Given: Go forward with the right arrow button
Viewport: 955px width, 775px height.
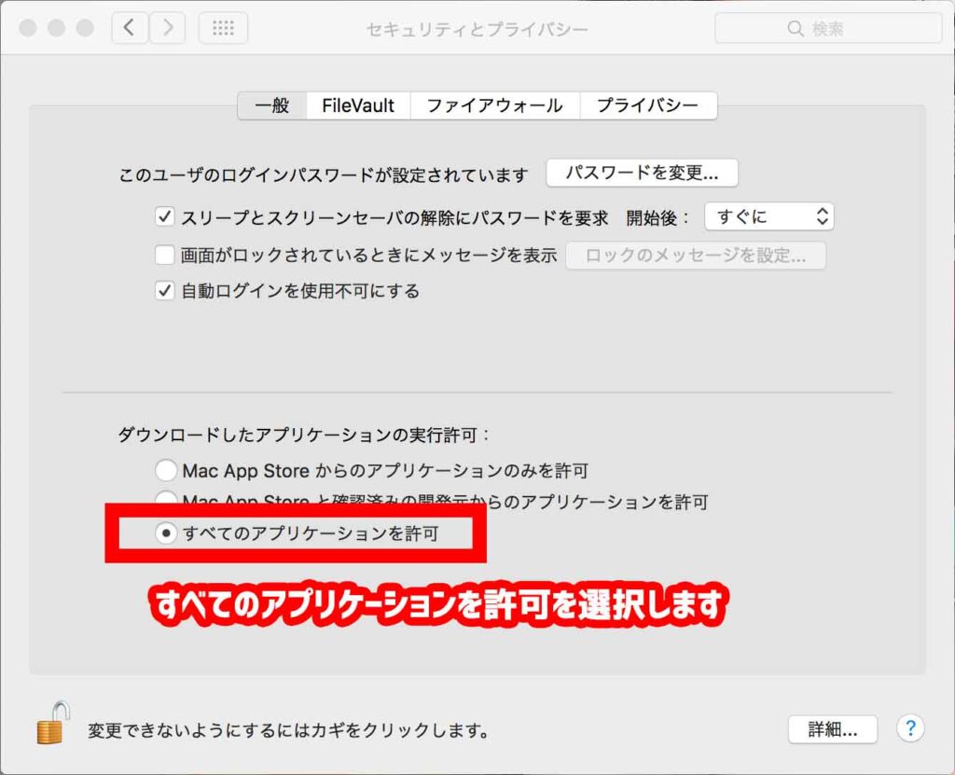Looking at the screenshot, I should pyautogui.click(x=167, y=28).
